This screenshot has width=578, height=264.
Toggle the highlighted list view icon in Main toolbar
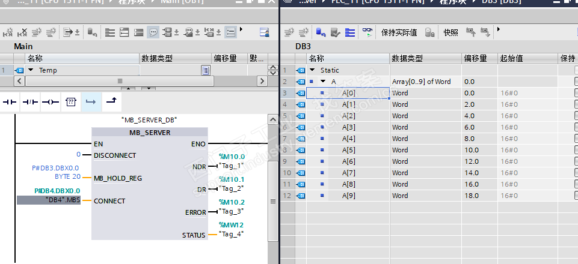(x=230, y=32)
